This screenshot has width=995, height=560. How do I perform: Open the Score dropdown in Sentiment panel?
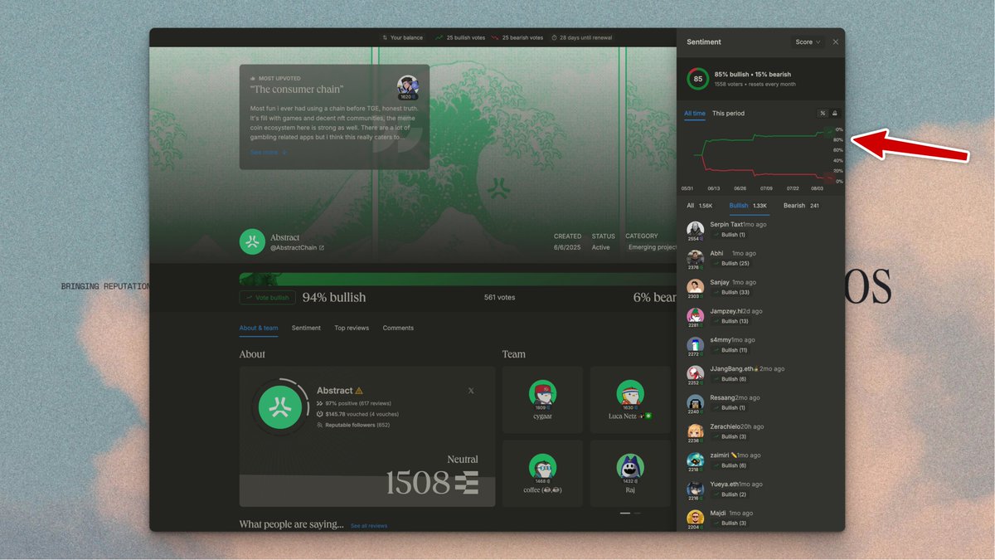808,41
